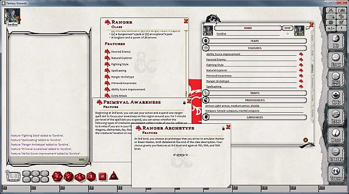This screenshot has width=349, height=194.
Task: Open the NPCs sidebar button
Action: [x=336, y=98]
